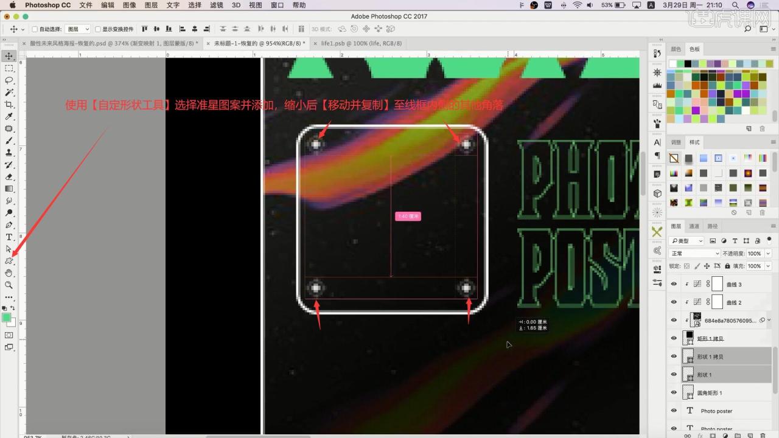This screenshot has width=779, height=438.
Task: Select the Rectangular Marquee tool
Action: point(9,68)
